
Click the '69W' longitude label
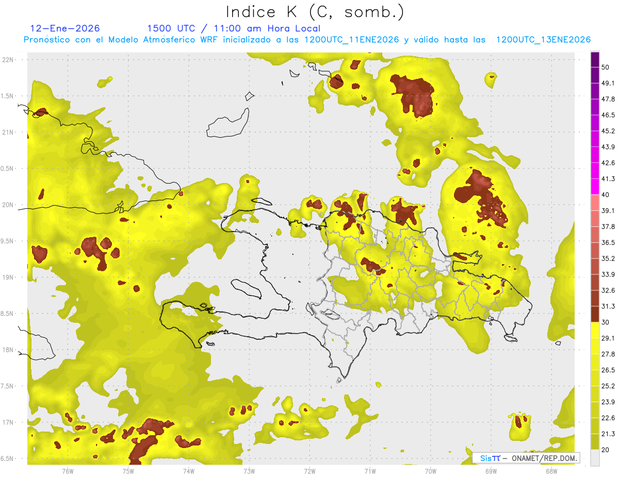491,471
